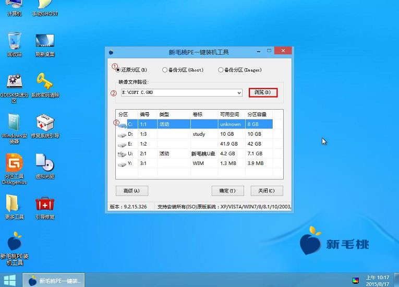
Task: Click the unknown free space cell
Action: click(x=231, y=124)
